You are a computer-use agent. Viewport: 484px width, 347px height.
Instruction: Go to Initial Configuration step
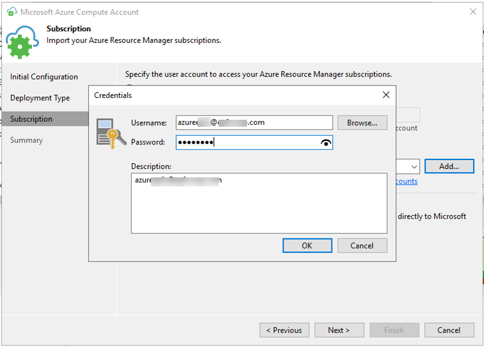click(x=44, y=77)
